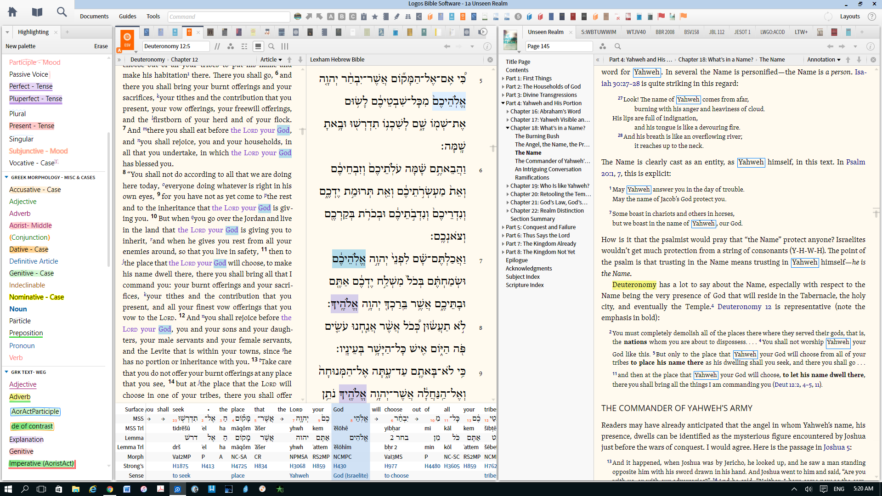The height and width of the screenshot is (496, 882).
Task: Switch to the BBR 2008 tab
Action: [x=665, y=32]
